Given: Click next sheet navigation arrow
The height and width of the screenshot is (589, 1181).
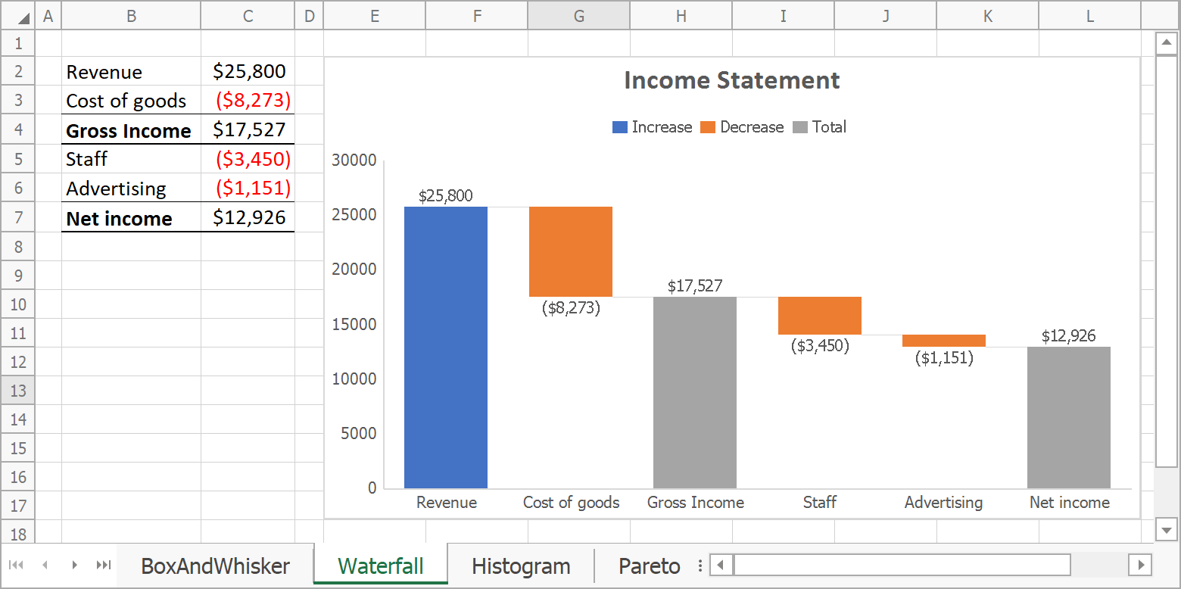Looking at the screenshot, I should (74, 565).
